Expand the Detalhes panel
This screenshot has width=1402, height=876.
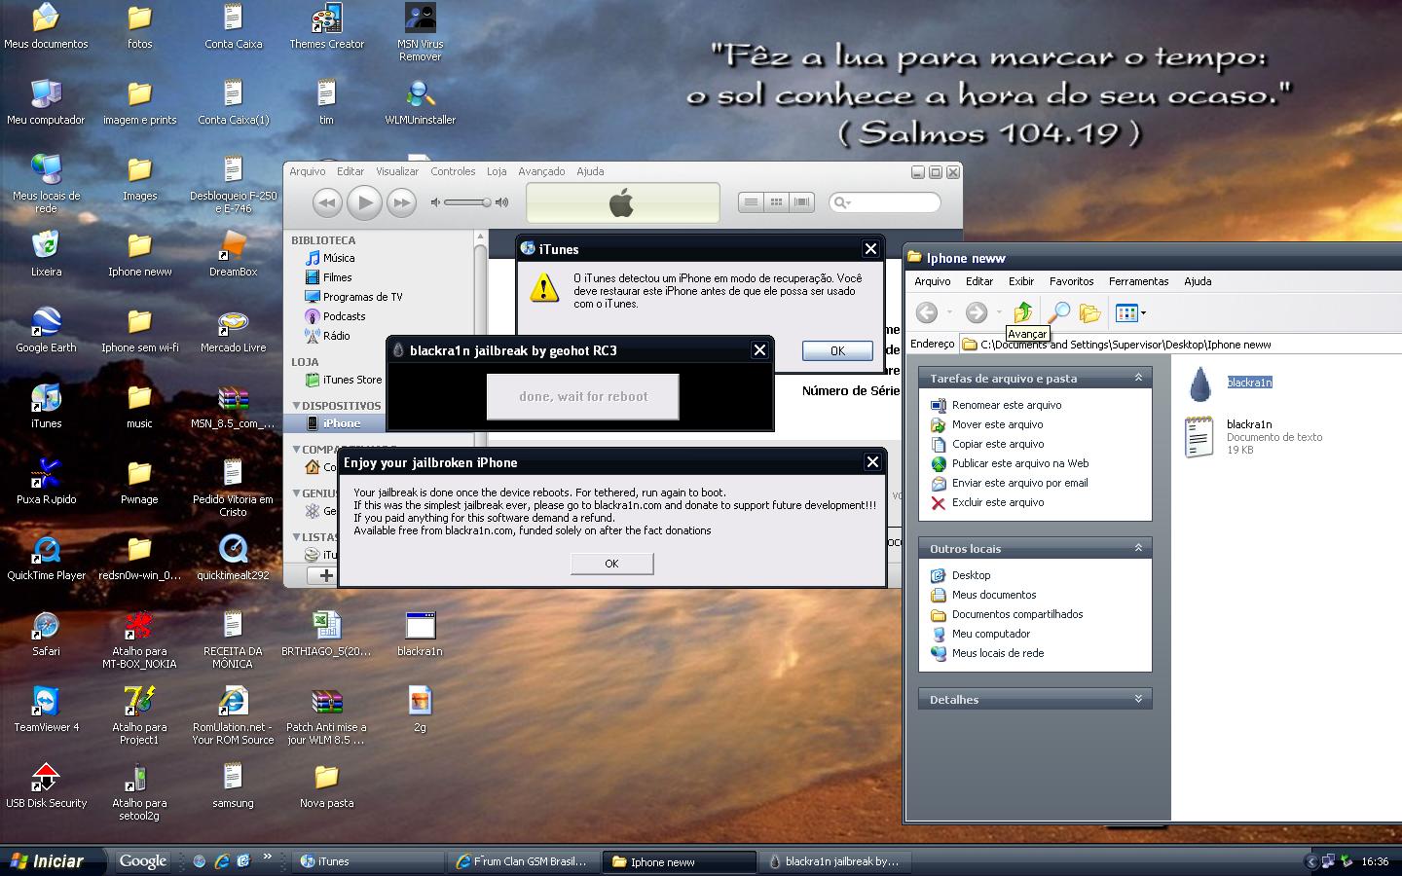pyautogui.click(x=1138, y=699)
